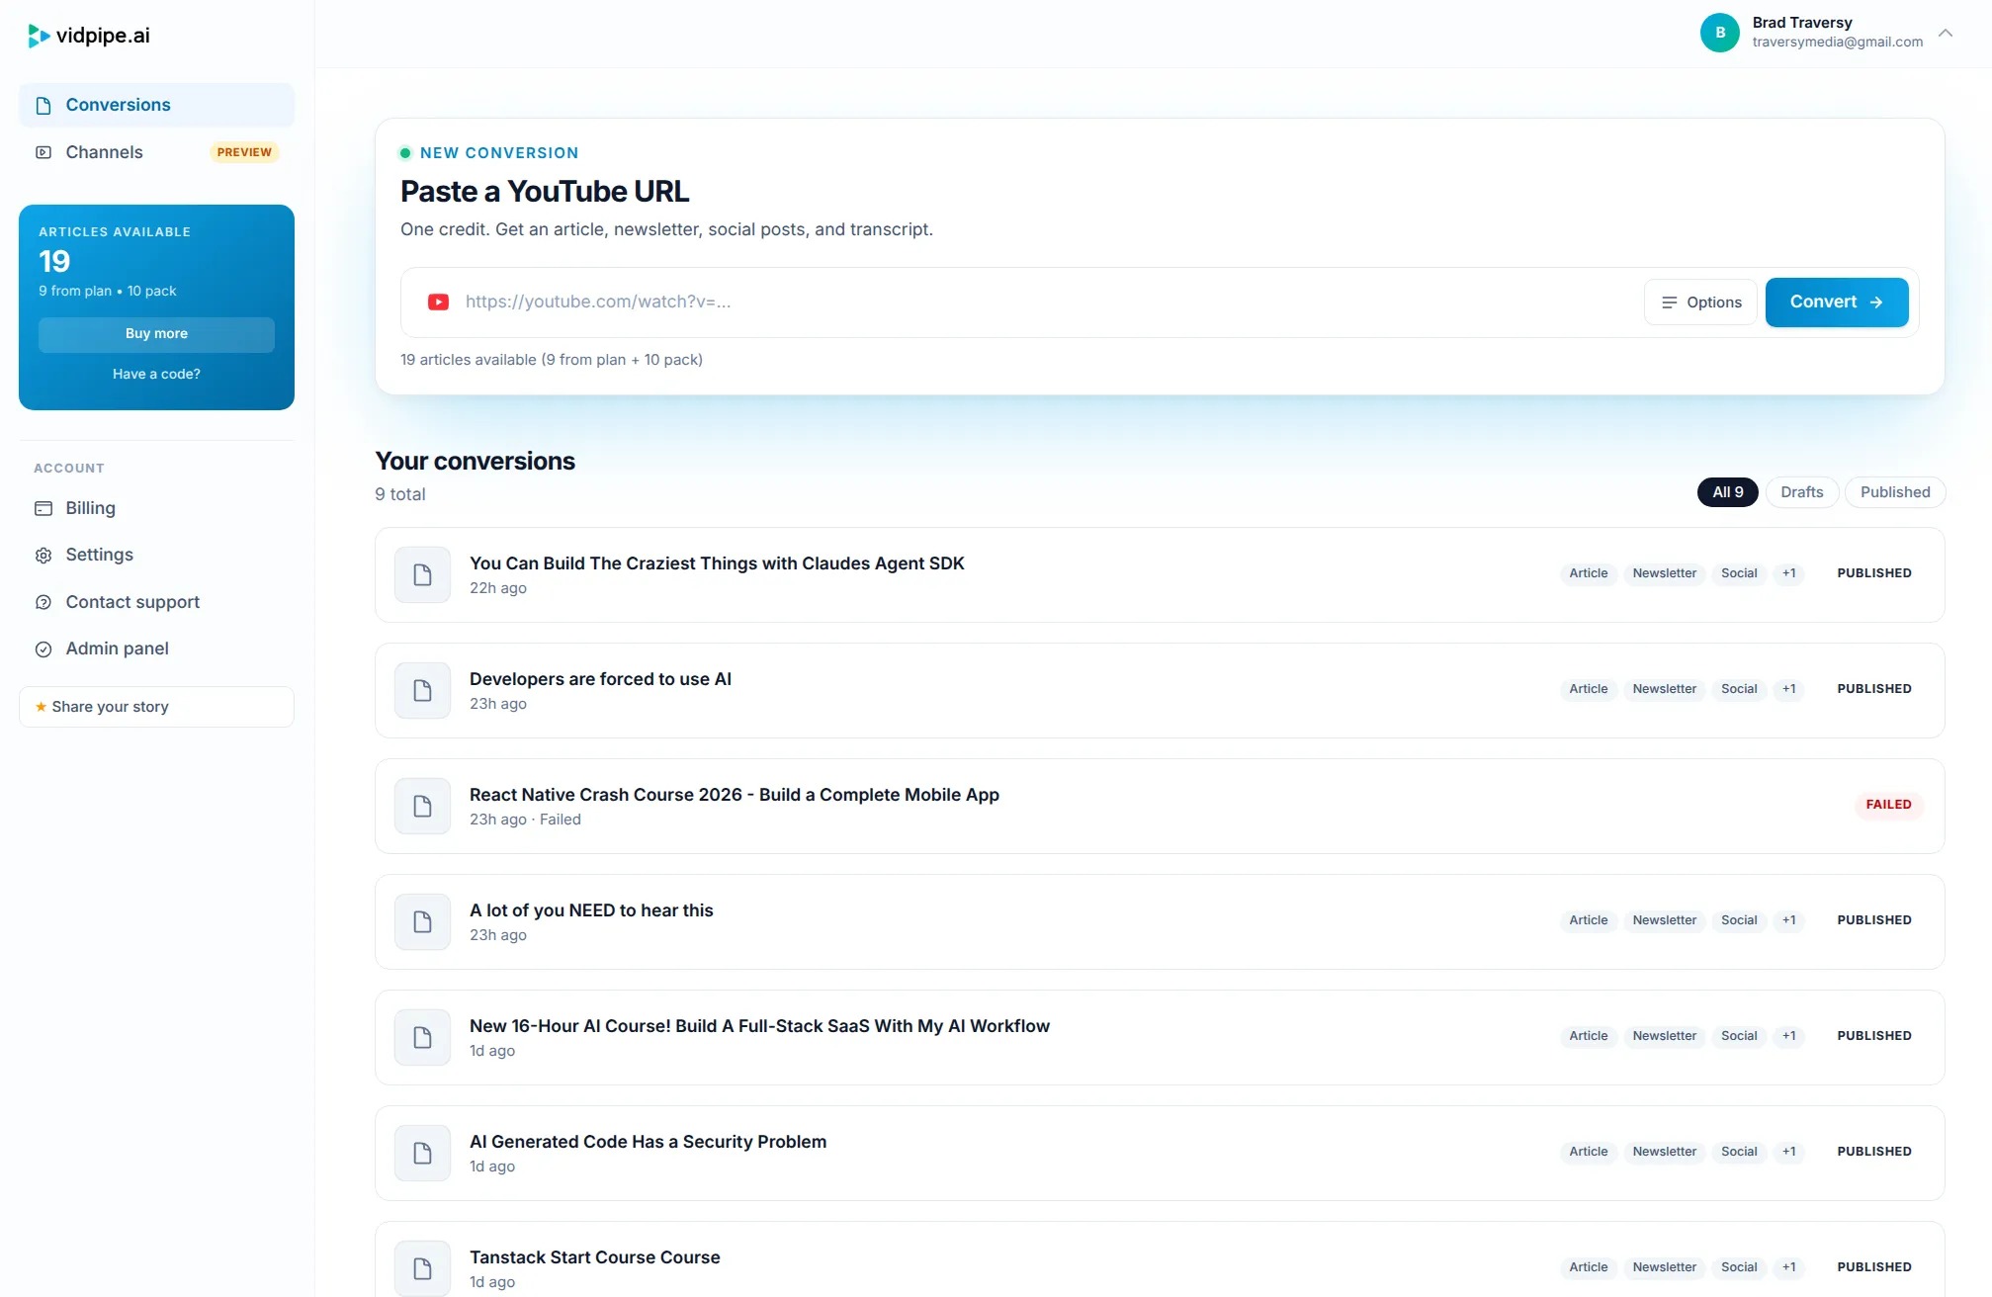Click the Convert button
Viewport: 1992px width, 1297px height.
pos(1836,303)
